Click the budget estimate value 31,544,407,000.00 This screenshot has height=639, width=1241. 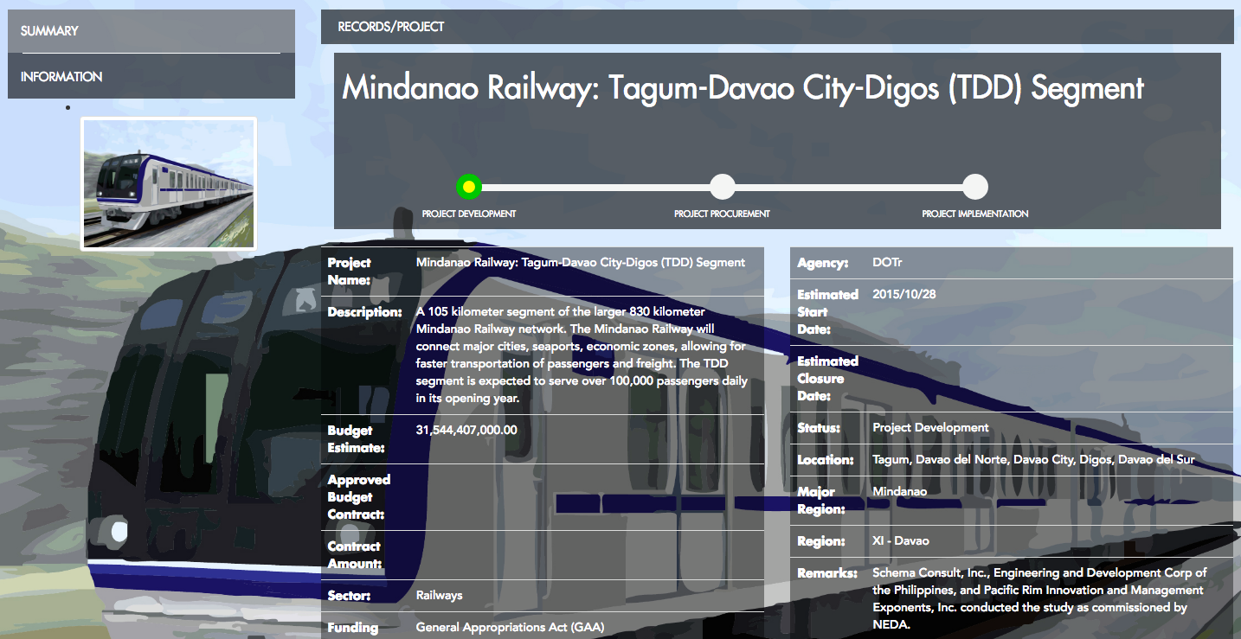466,431
